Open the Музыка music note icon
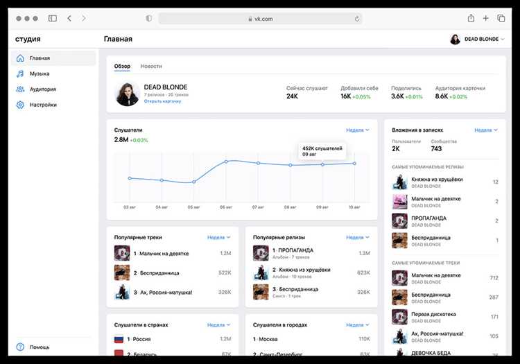The height and width of the screenshot is (364, 520). [x=20, y=73]
